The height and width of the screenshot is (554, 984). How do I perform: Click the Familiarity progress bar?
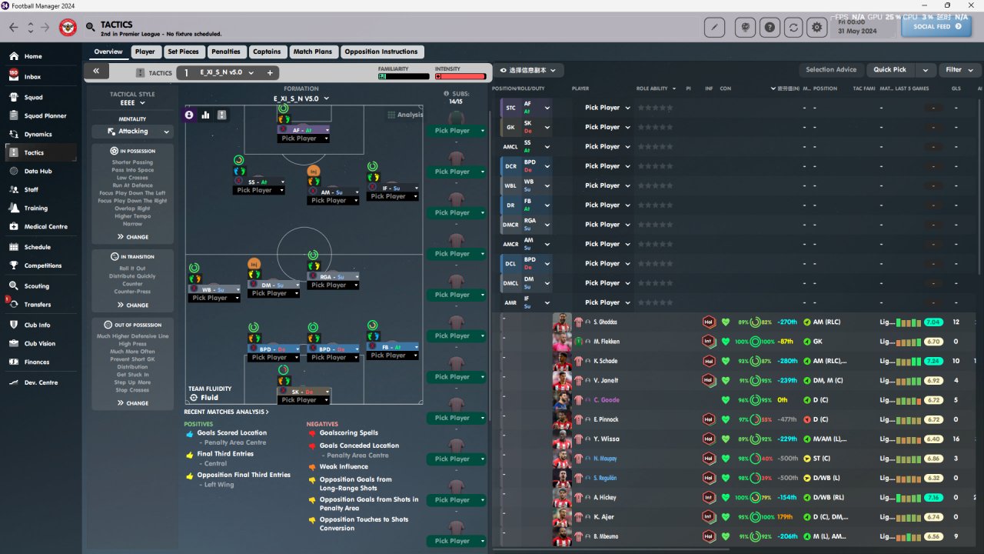coord(404,77)
